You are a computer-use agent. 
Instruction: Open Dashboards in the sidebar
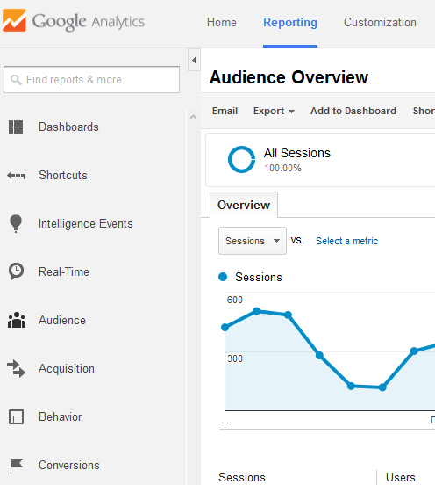[68, 127]
